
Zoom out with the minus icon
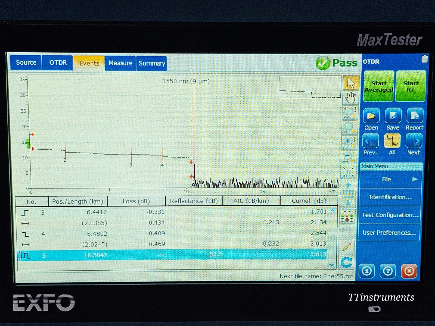(349, 158)
